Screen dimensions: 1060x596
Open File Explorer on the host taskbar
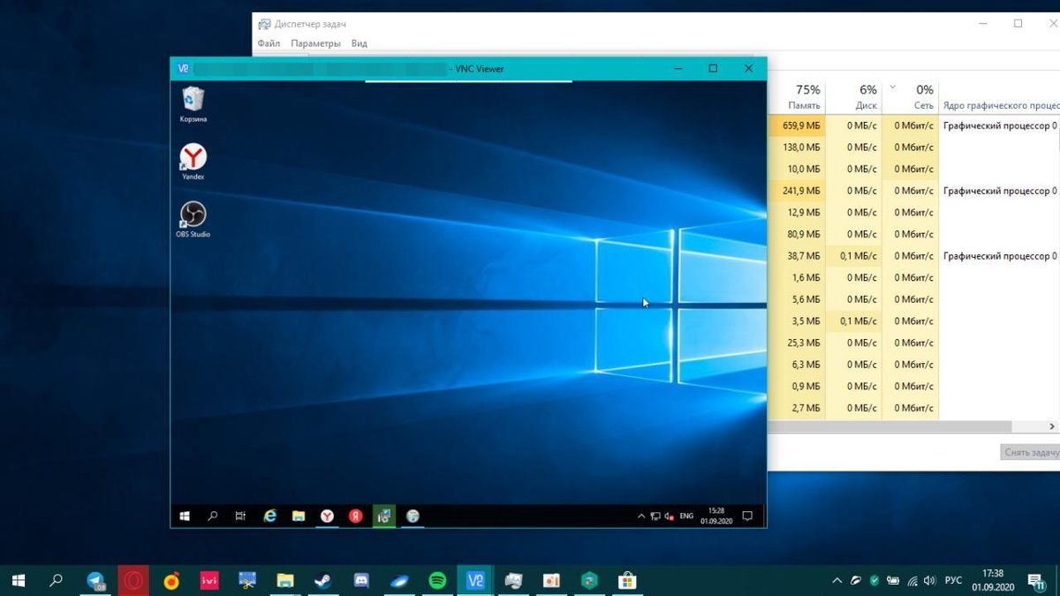(284, 581)
